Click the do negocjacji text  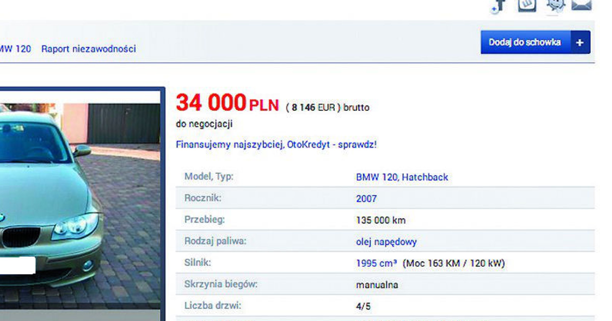pos(204,124)
